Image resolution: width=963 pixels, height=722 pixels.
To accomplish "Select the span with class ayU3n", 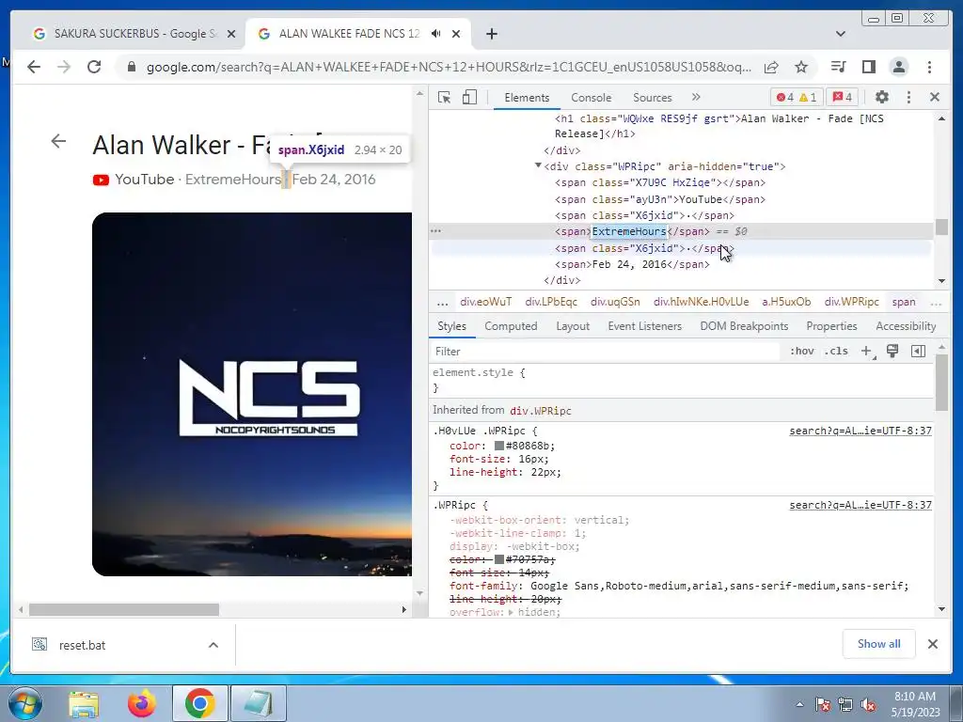I will pos(660,199).
